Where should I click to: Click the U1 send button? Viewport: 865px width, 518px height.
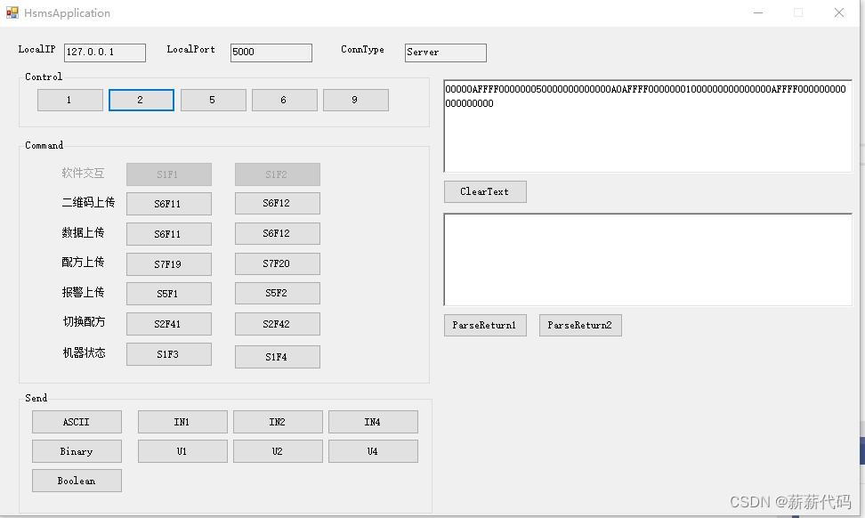(x=182, y=451)
